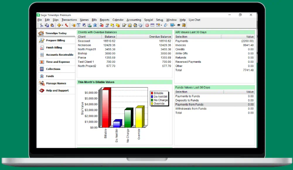Select Time and Expense in the sidebar
The image size is (293, 170).
point(56,62)
